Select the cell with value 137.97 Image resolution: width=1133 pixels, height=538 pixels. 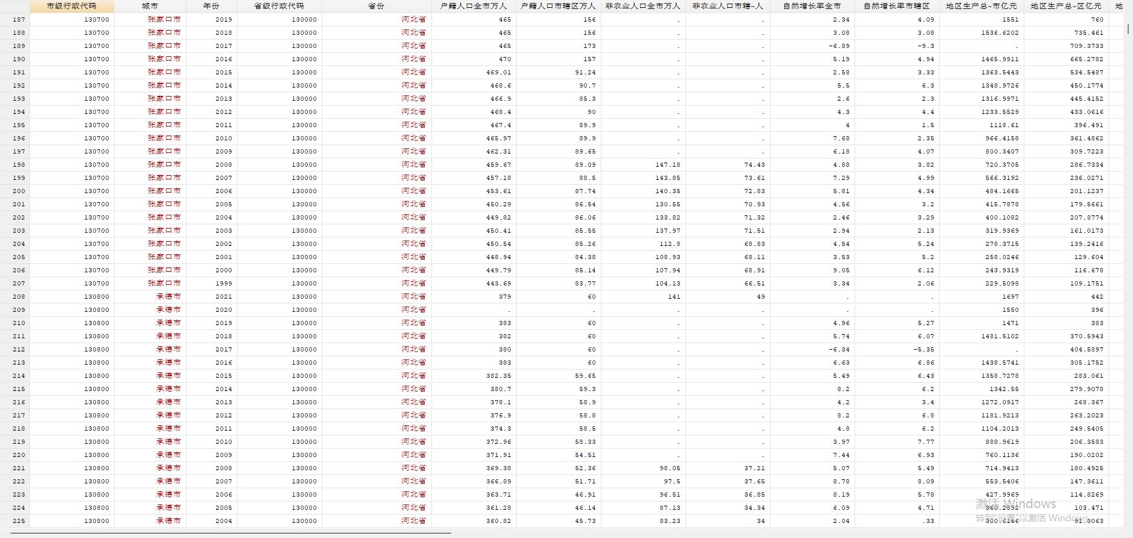tap(643, 231)
